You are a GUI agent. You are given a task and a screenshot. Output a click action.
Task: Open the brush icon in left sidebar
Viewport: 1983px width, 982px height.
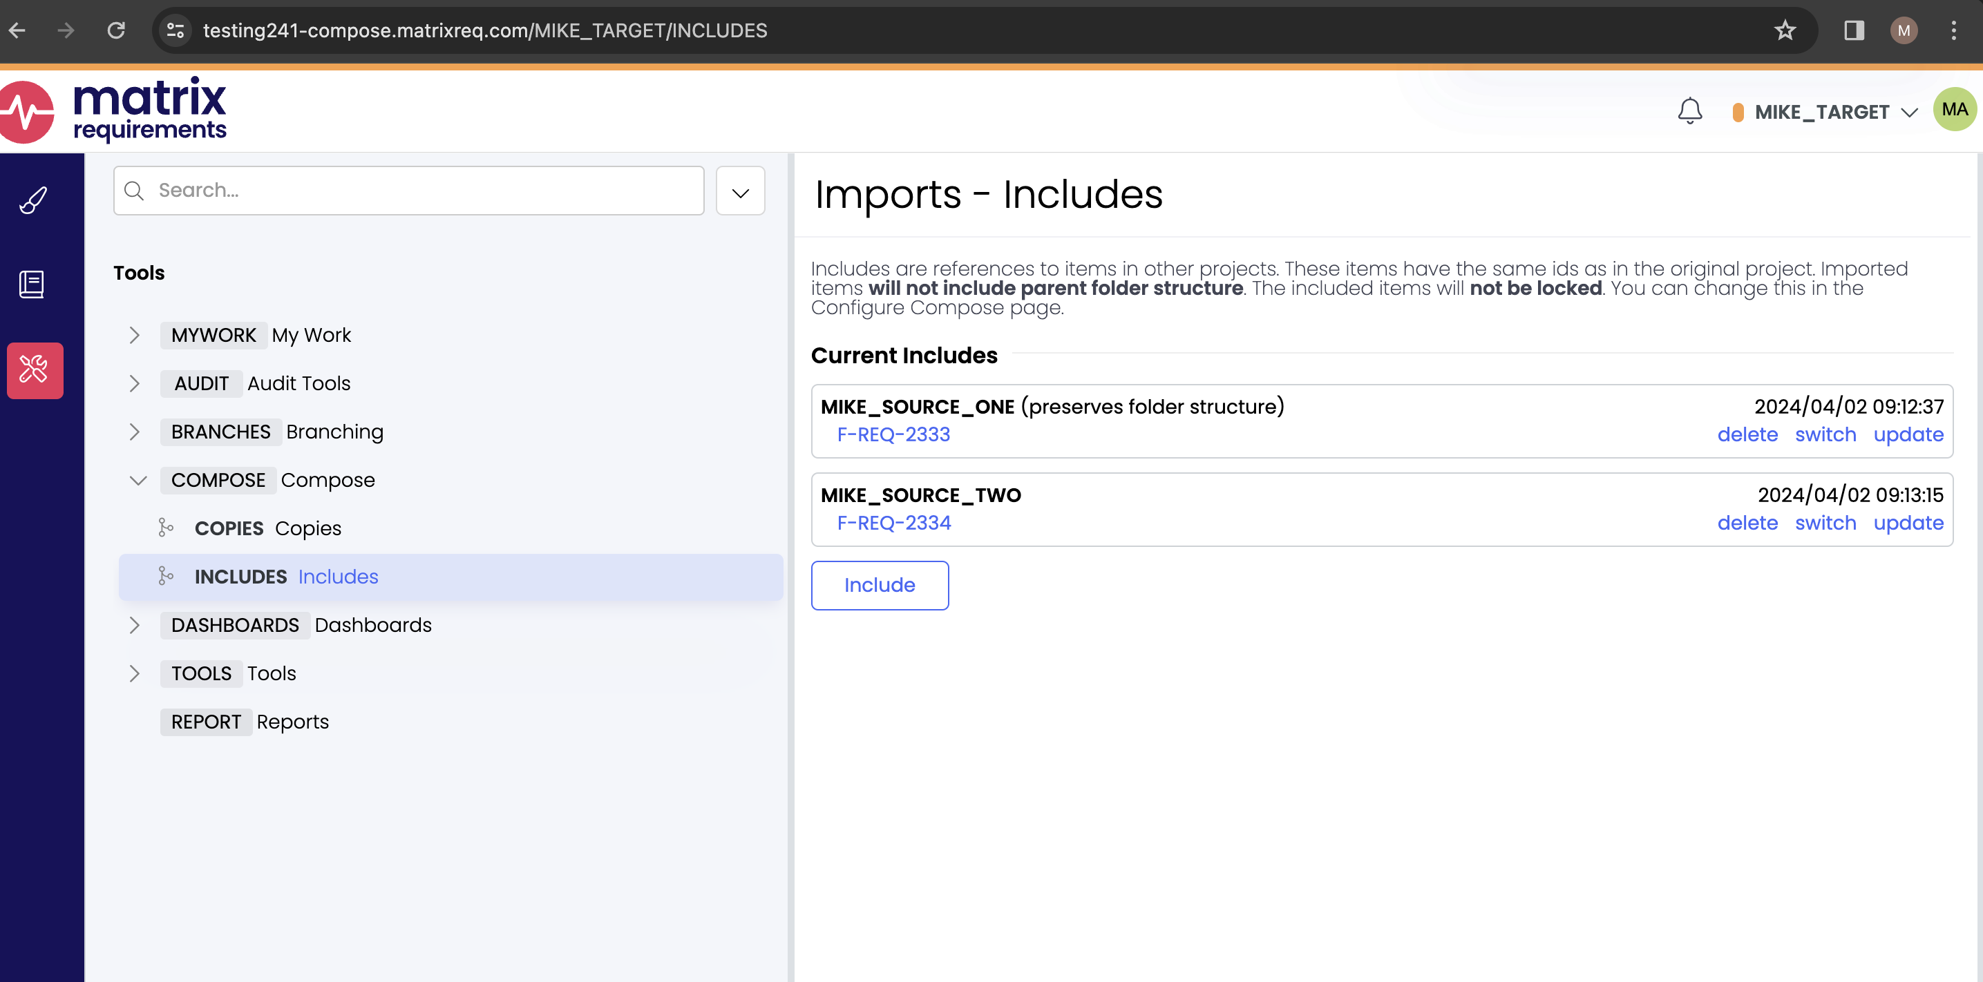[x=32, y=200]
